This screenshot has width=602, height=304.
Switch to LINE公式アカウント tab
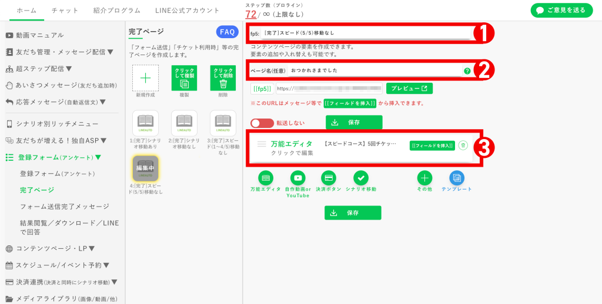pos(188,11)
